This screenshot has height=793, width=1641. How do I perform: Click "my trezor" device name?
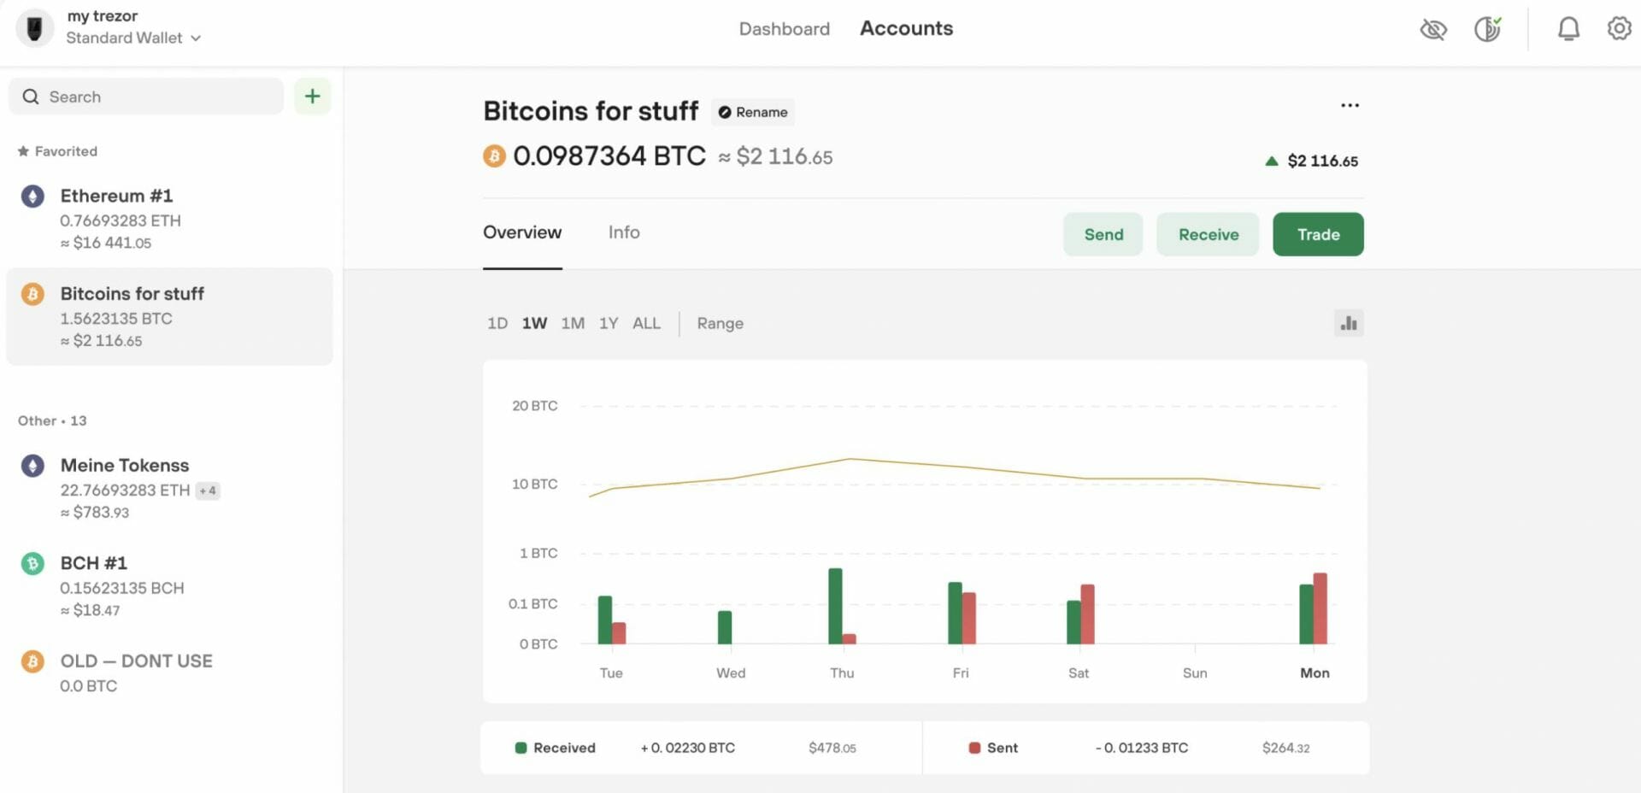point(102,16)
